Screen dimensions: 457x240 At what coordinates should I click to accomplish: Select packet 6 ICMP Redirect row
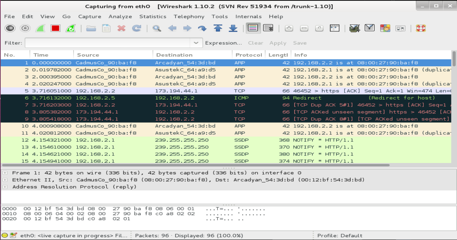(226, 98)
